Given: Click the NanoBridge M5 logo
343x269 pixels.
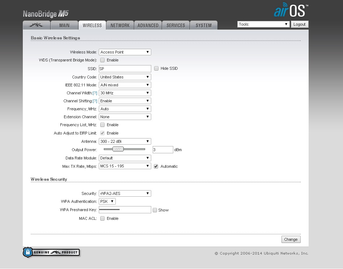Looking at the screenshot, I should click(x=46, y=14).
